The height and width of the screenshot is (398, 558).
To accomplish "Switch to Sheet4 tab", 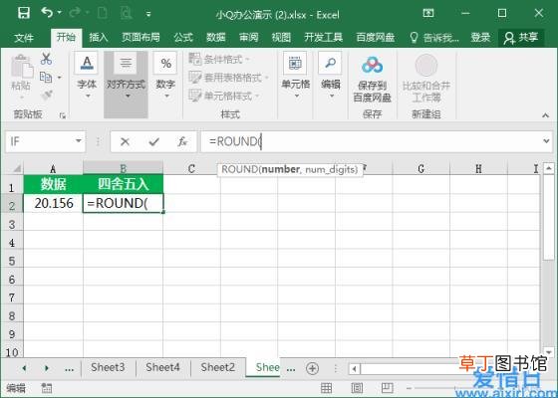I will pos(162,367).
